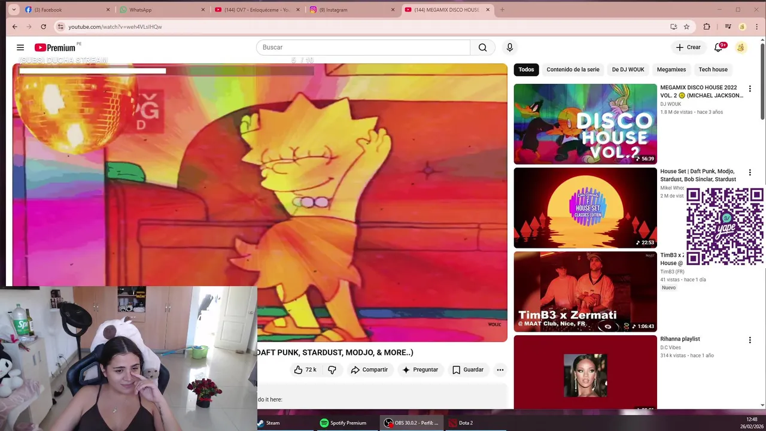Select the Tech house filter chip
The image size is (766, 431).
click(x=713, y=69)
